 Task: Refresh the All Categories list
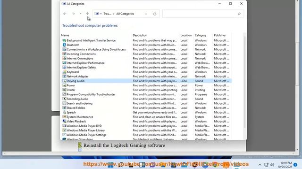[x=155, y=14]
